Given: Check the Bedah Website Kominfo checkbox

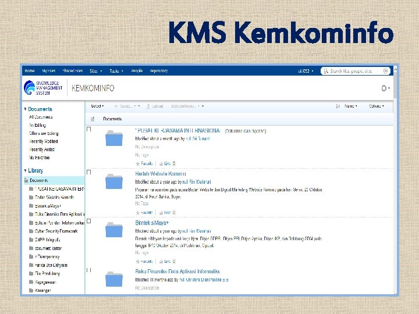Looking at the screenshot, I should tap(88, 172).
